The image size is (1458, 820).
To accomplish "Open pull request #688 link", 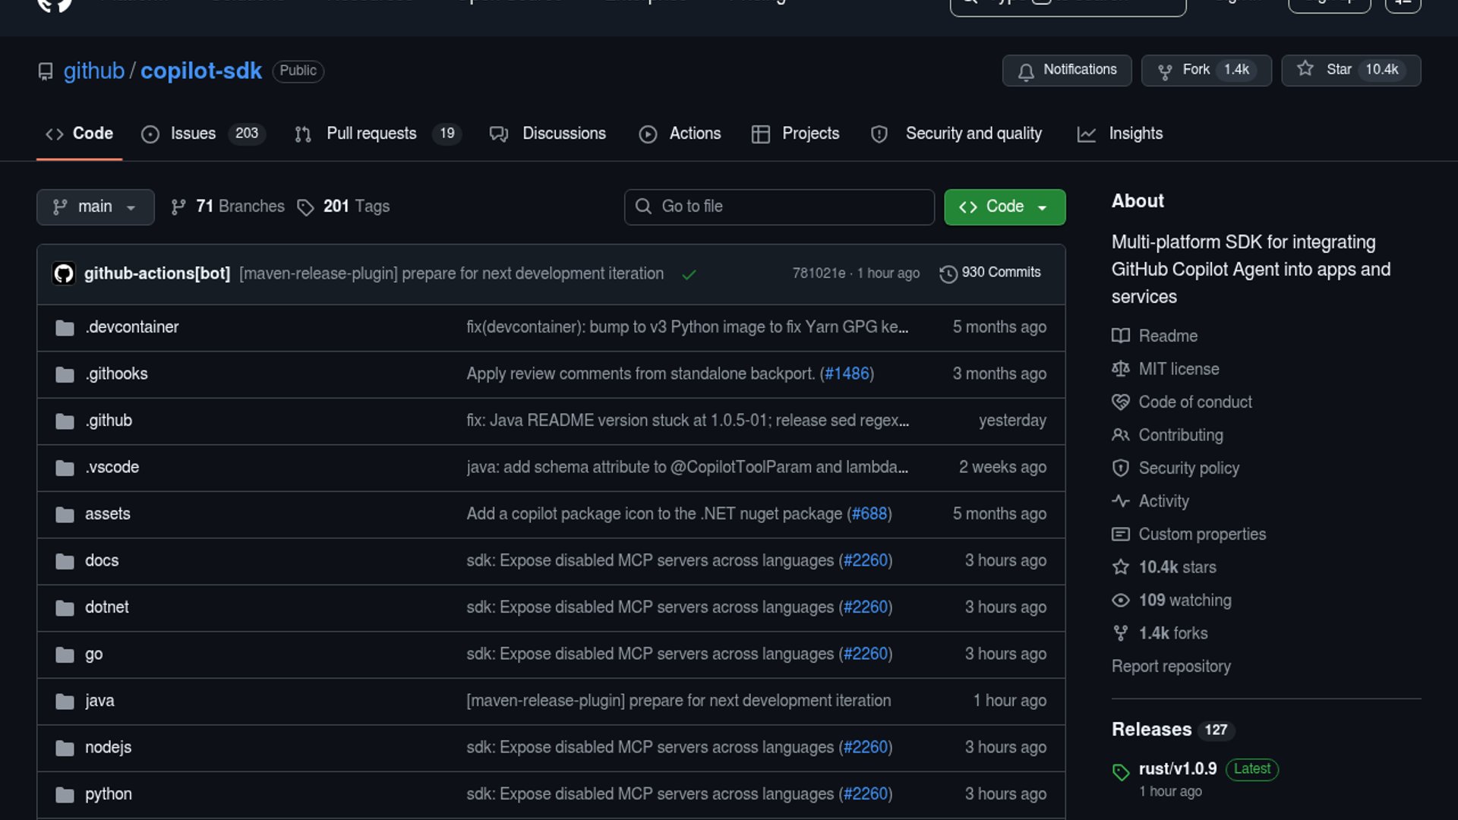I will coord(869,514).
